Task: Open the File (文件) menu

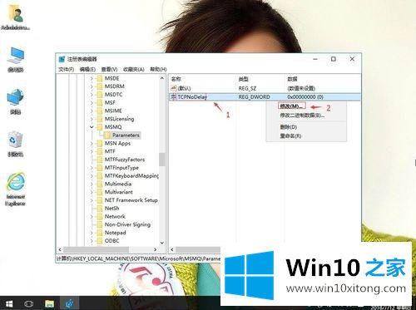Action: pos(67,69)
